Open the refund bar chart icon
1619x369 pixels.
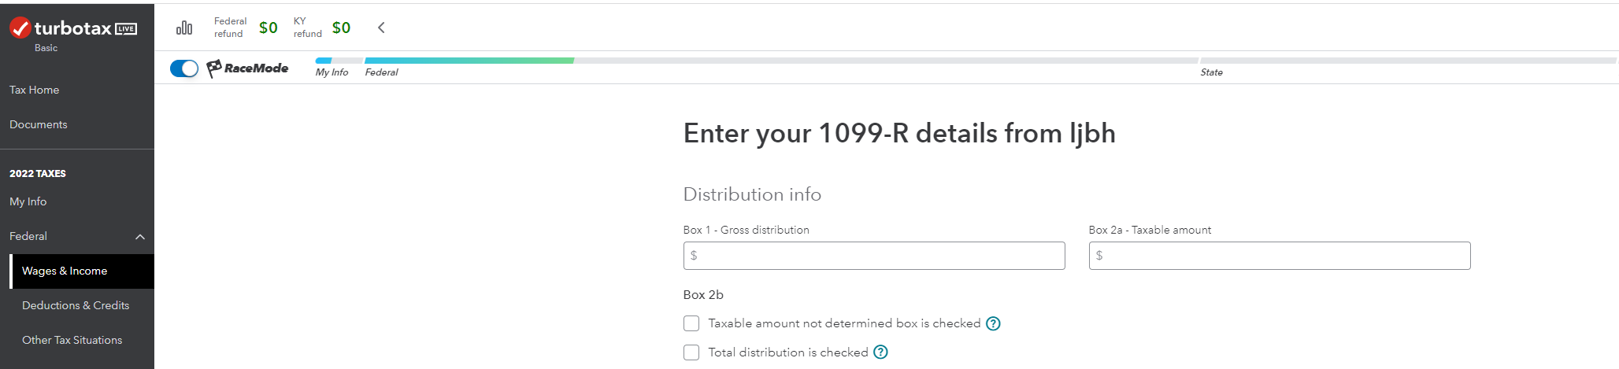pyautogui.click(x=184, y=28)
